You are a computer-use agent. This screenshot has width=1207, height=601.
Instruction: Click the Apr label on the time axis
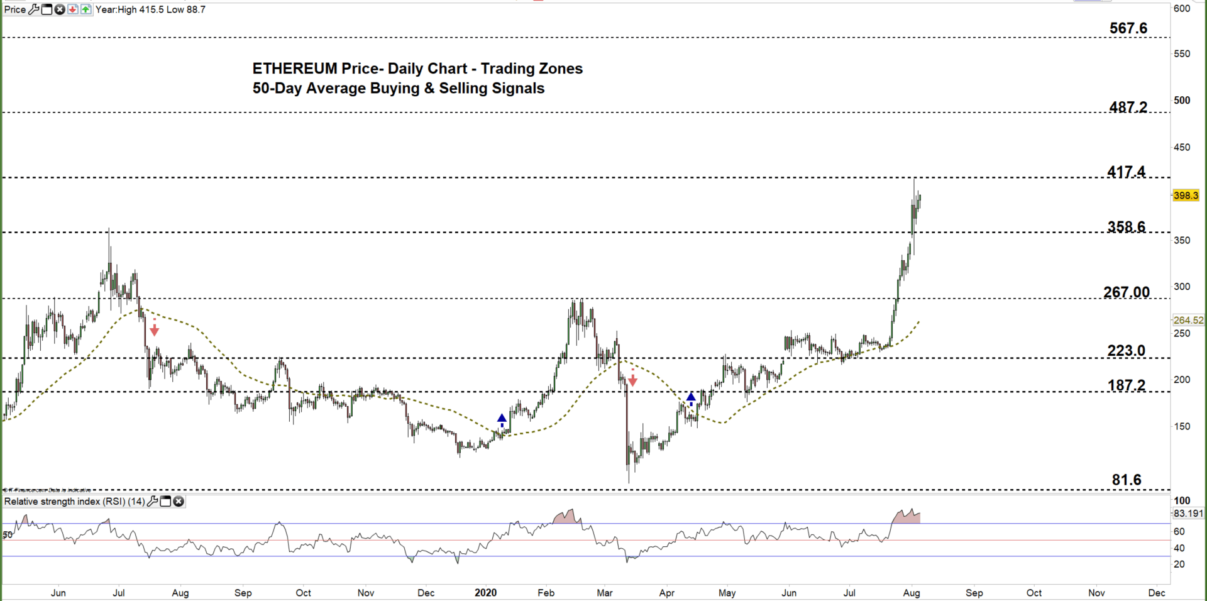(667, 593)
